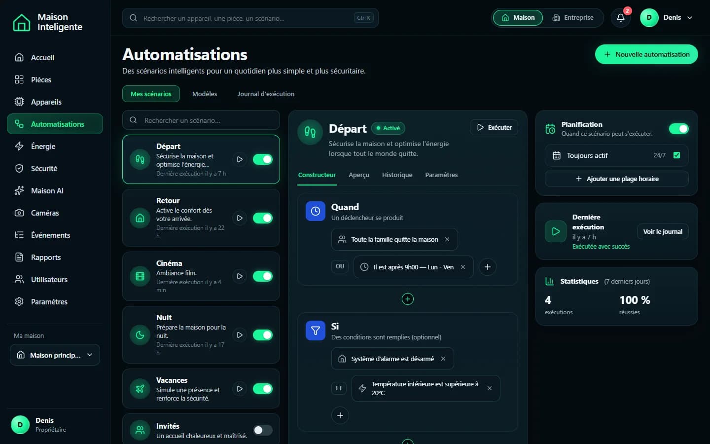This screenshot has height=444, width=710.
Task: Toggle the OU operator in Quand
Action: click(340, 266)
